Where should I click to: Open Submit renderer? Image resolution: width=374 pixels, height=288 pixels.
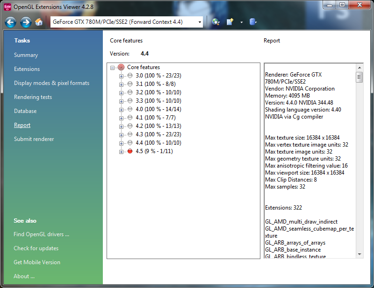coord(34,139)
